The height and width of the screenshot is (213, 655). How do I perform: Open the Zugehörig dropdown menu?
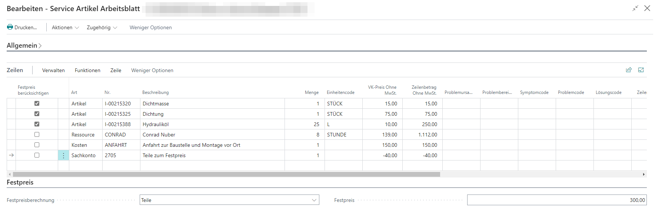point(102,27)
